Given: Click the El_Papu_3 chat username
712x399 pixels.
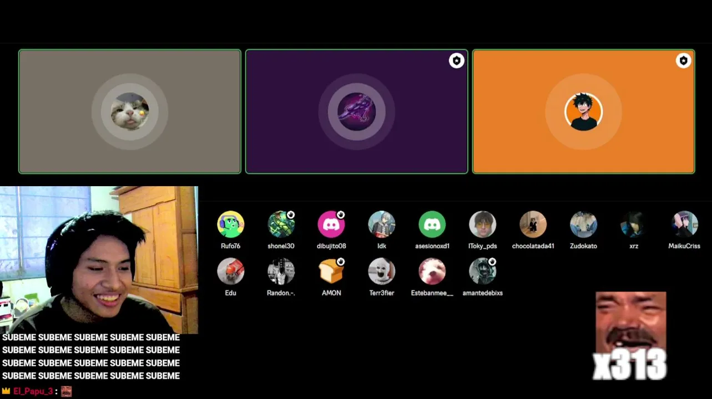Looking at the screenshot, I should (33, 391).
